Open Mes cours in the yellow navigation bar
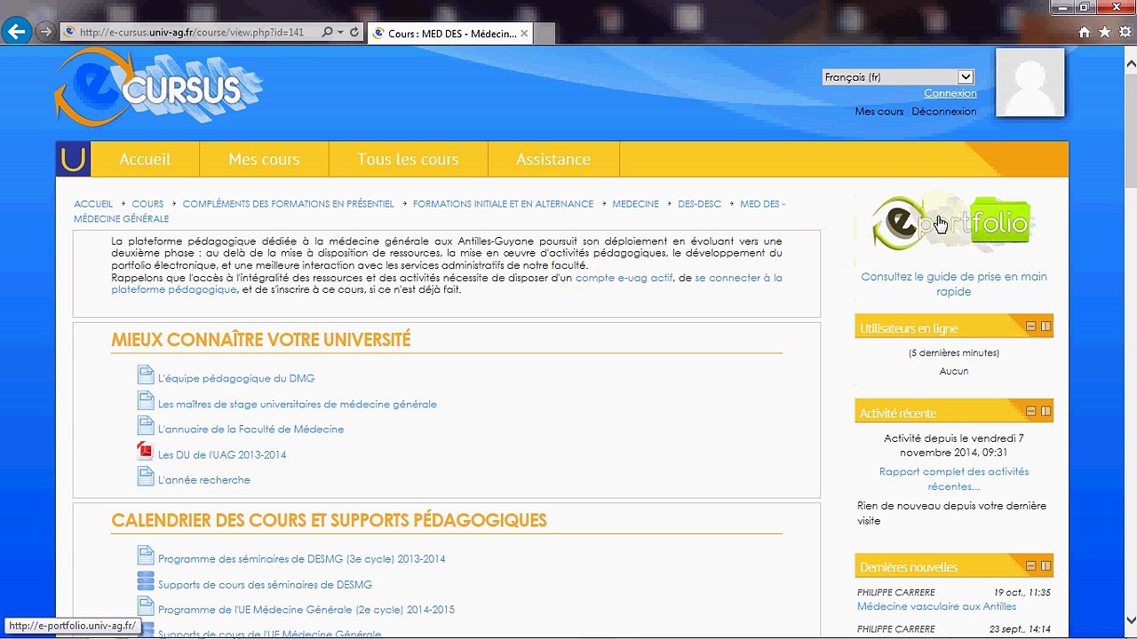Image resolution: width=1137 pixels, height=639 pixels. [264, 159]
